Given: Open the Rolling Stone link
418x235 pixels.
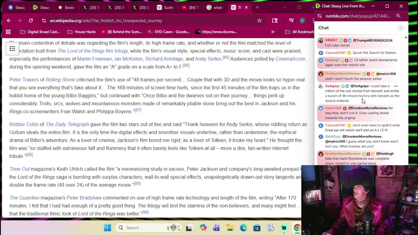Looking at the screenshot, I should tap(60, 80).
